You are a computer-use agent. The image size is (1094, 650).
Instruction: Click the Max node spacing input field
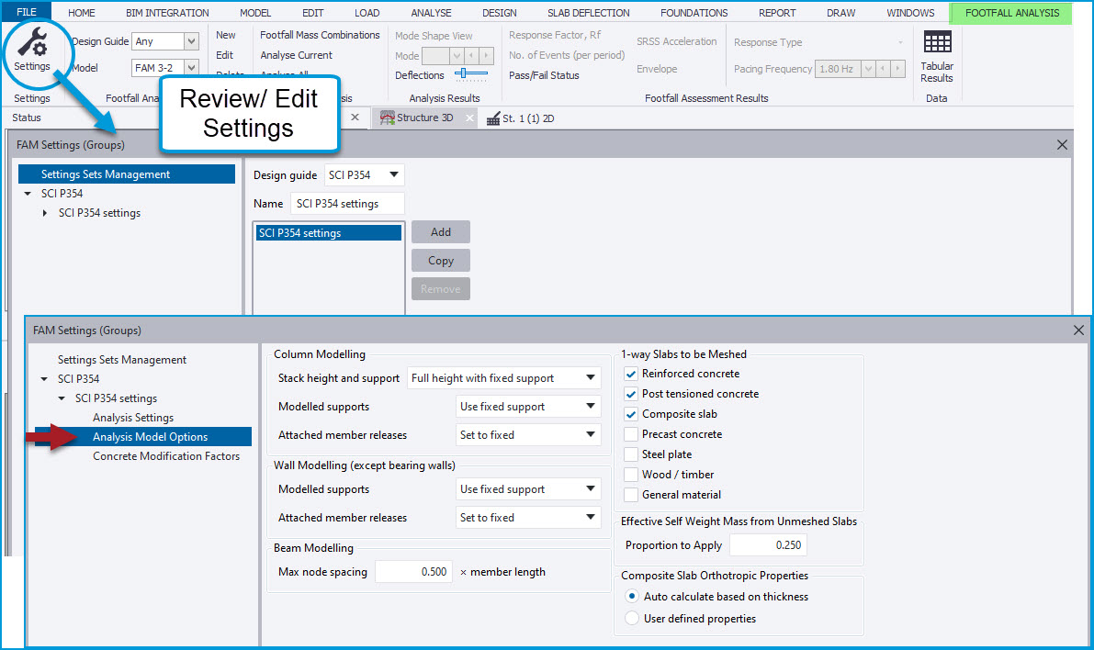[x=414, y=572]
